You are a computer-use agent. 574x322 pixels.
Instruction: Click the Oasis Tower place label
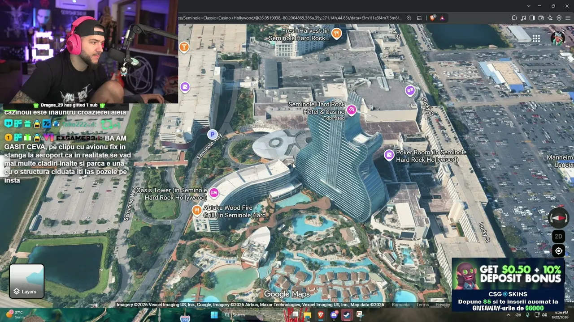pos(172,194)
